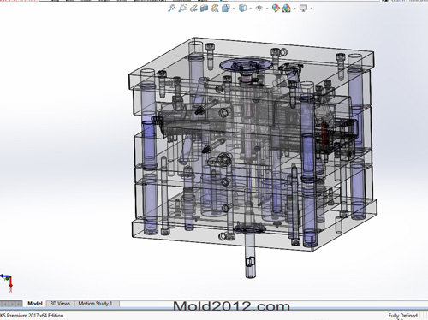Toggle the Section View tool
This screenshot has width=428, height=320.
pyautogui.click(x=204, y=8)
